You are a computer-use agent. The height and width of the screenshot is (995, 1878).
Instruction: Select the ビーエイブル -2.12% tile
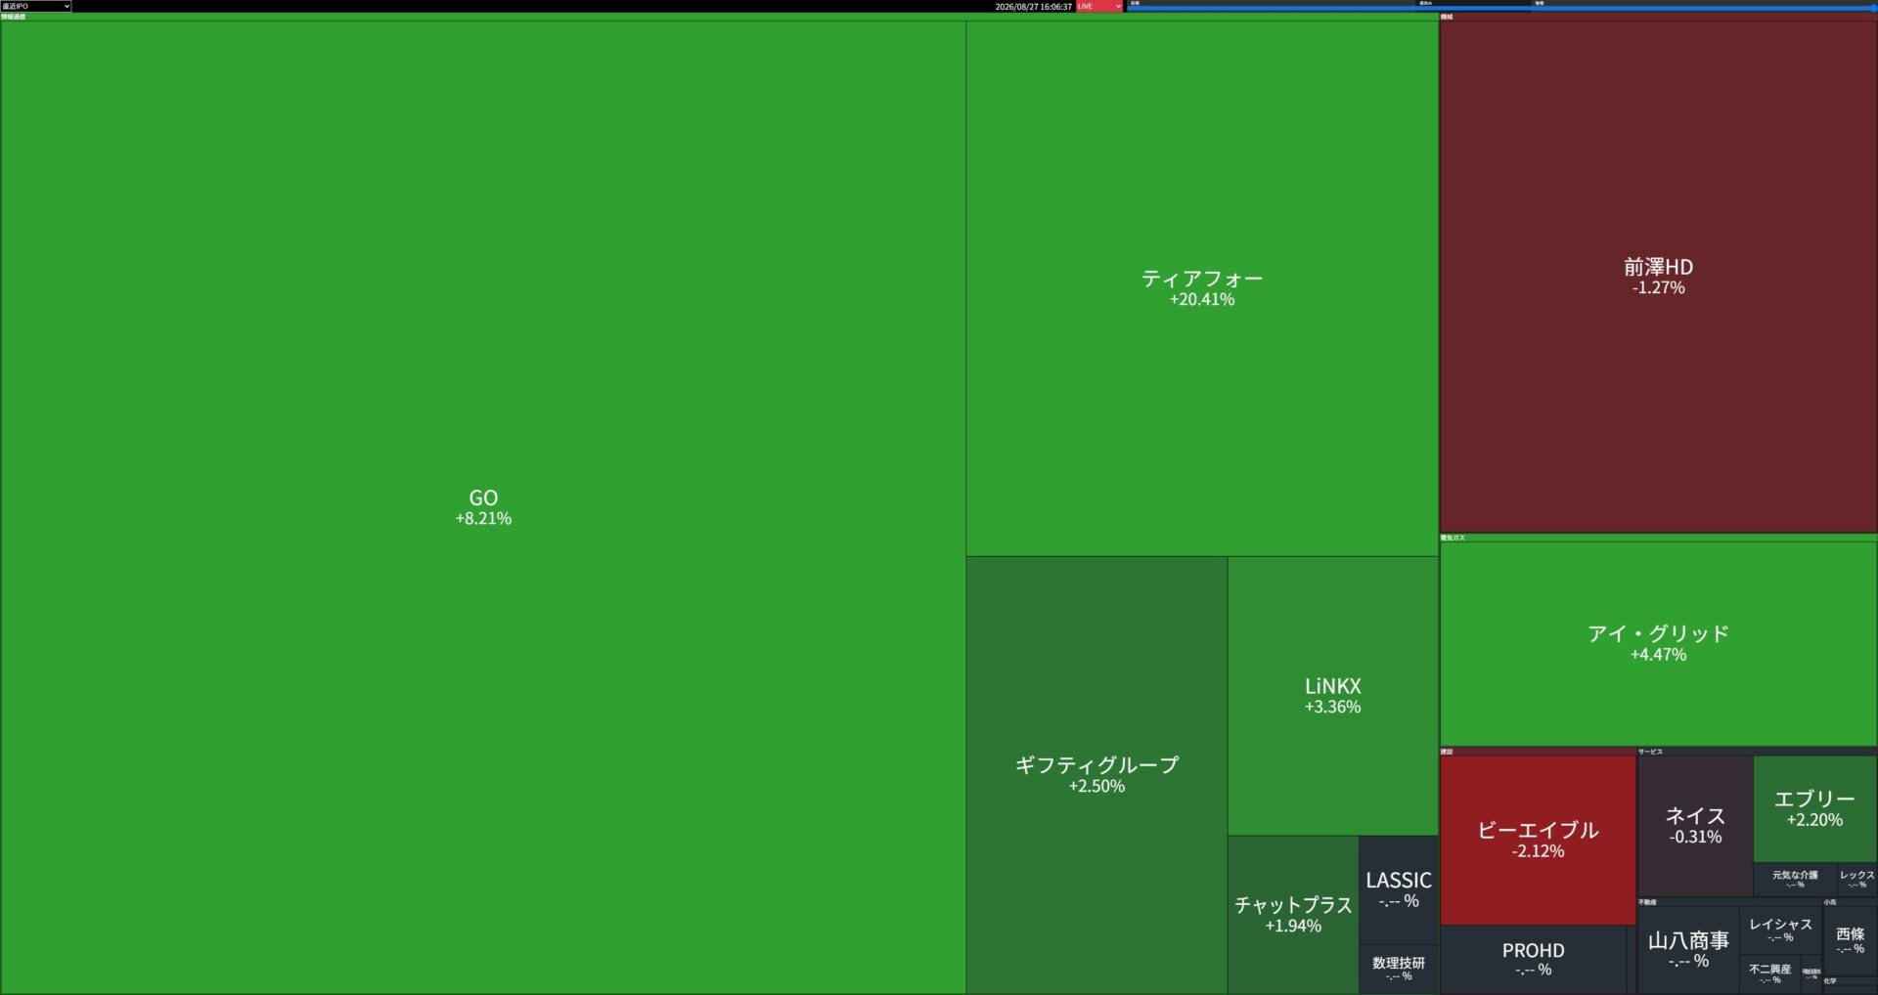pos(1538,840)
